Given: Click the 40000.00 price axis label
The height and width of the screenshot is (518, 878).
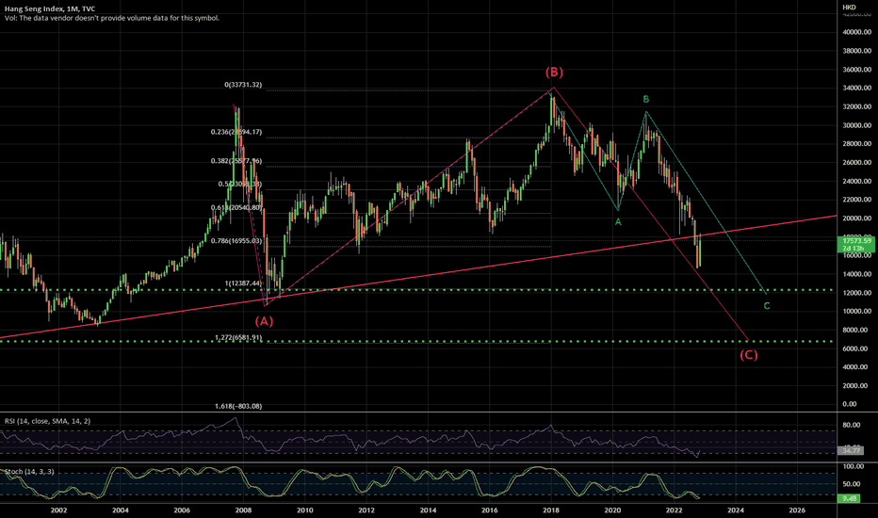Looking at the screenshot, I should 856,32.
